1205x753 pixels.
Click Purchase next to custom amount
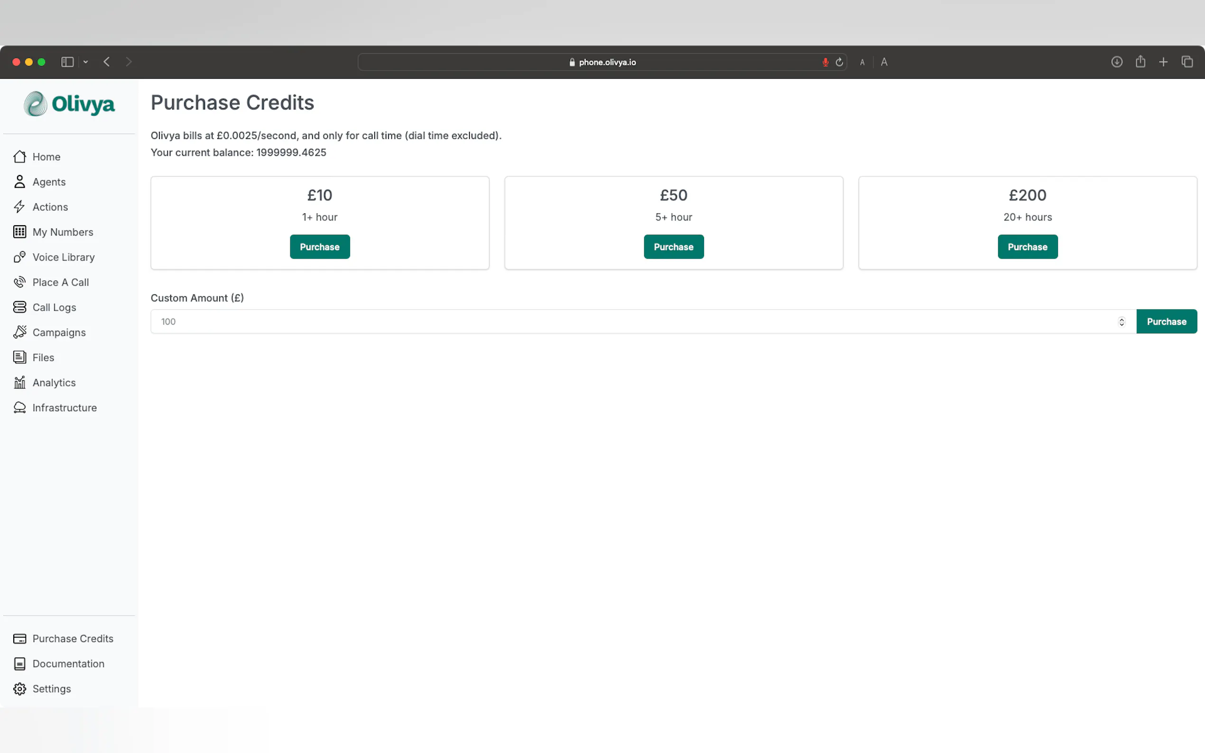click(x=1166, y=321)
